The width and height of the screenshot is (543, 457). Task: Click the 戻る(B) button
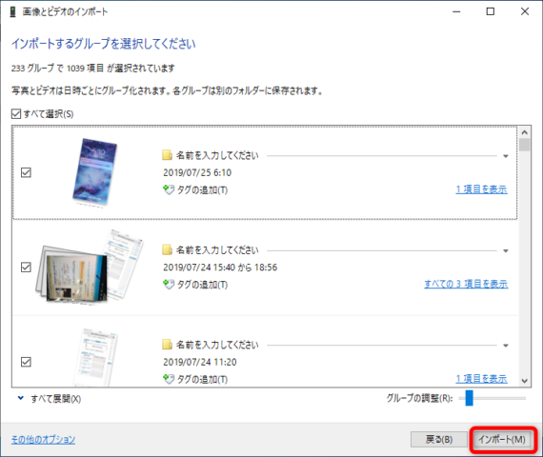(x=439, y=439)
